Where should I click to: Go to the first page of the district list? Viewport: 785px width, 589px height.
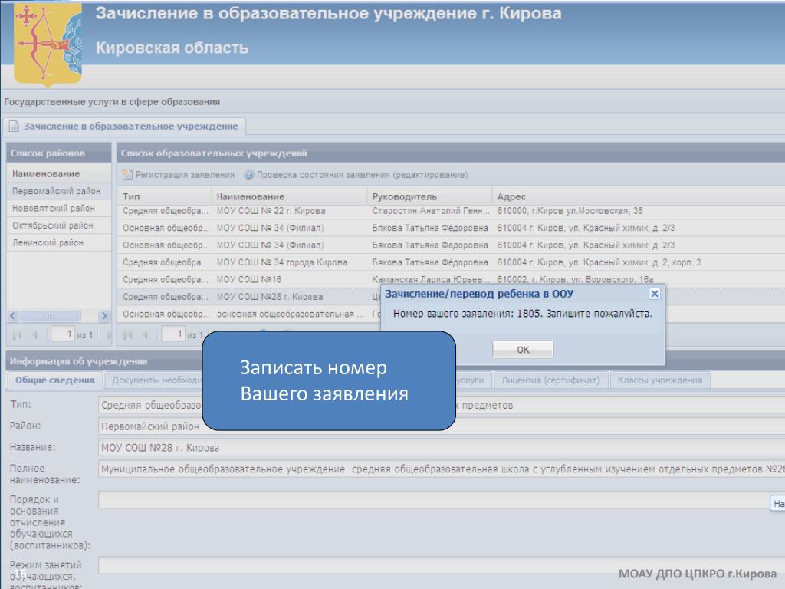click(x=17, y=334)
